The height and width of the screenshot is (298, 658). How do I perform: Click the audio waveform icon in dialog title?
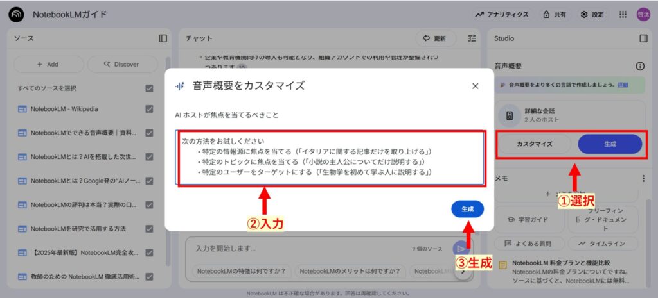pos(180,87)
